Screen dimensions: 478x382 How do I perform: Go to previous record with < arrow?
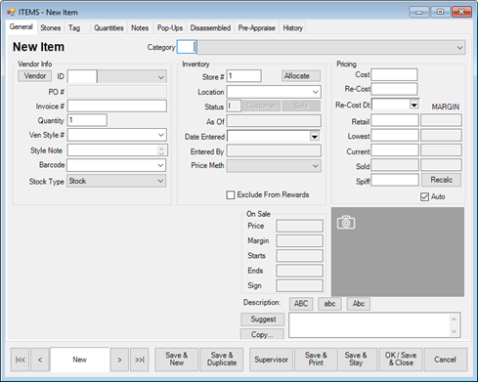[x=40, y=360]
